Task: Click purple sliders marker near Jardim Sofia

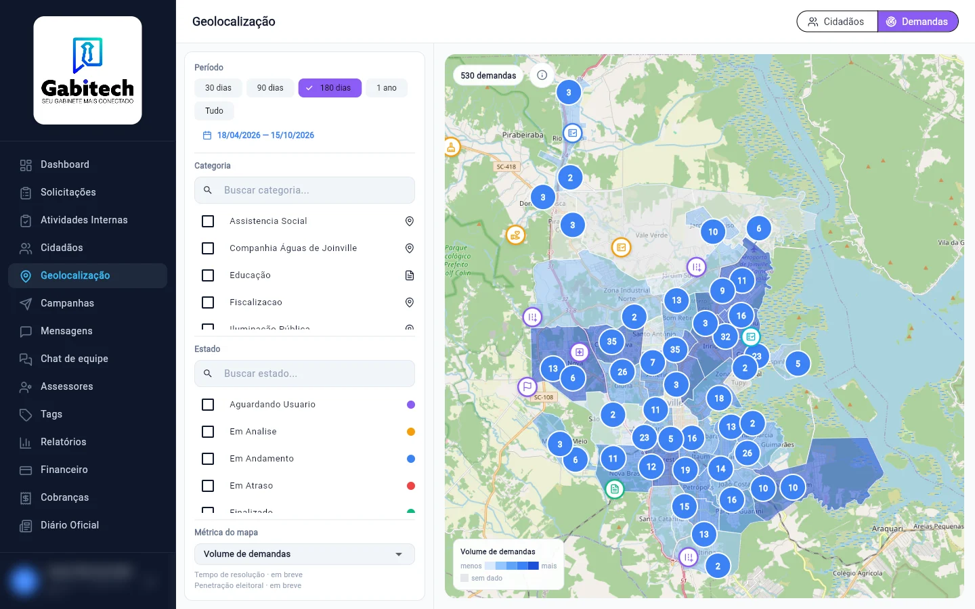Action: [x=696, y=267]
